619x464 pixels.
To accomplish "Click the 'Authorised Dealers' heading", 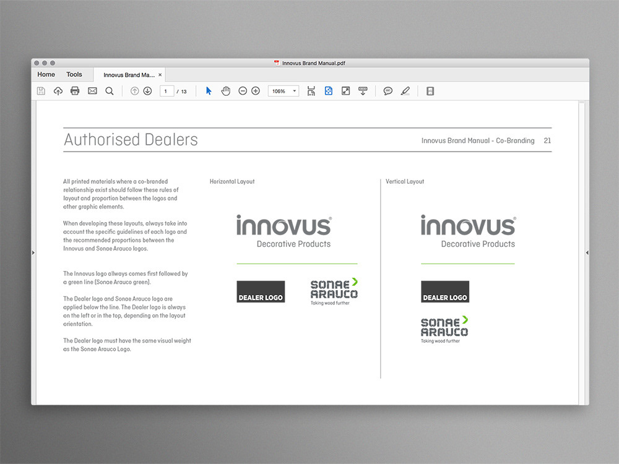I will [x=131, y=140].
